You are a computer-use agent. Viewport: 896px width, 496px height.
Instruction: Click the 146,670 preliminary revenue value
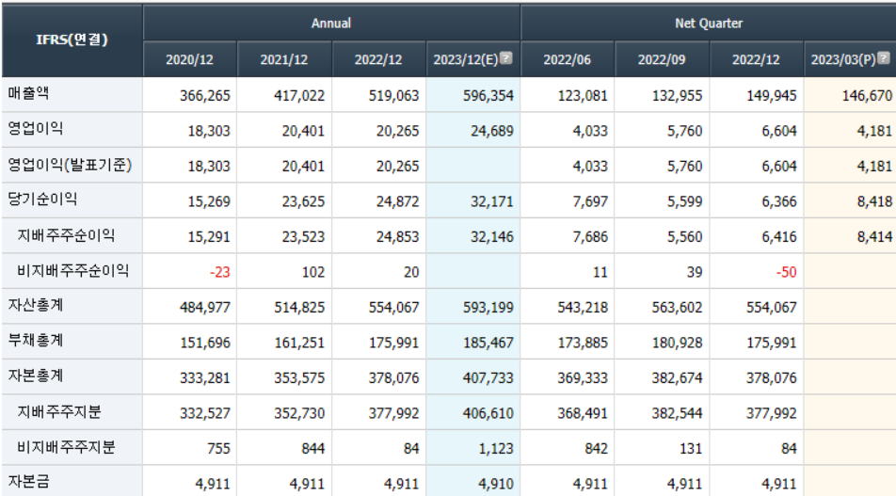coord(867,95)
